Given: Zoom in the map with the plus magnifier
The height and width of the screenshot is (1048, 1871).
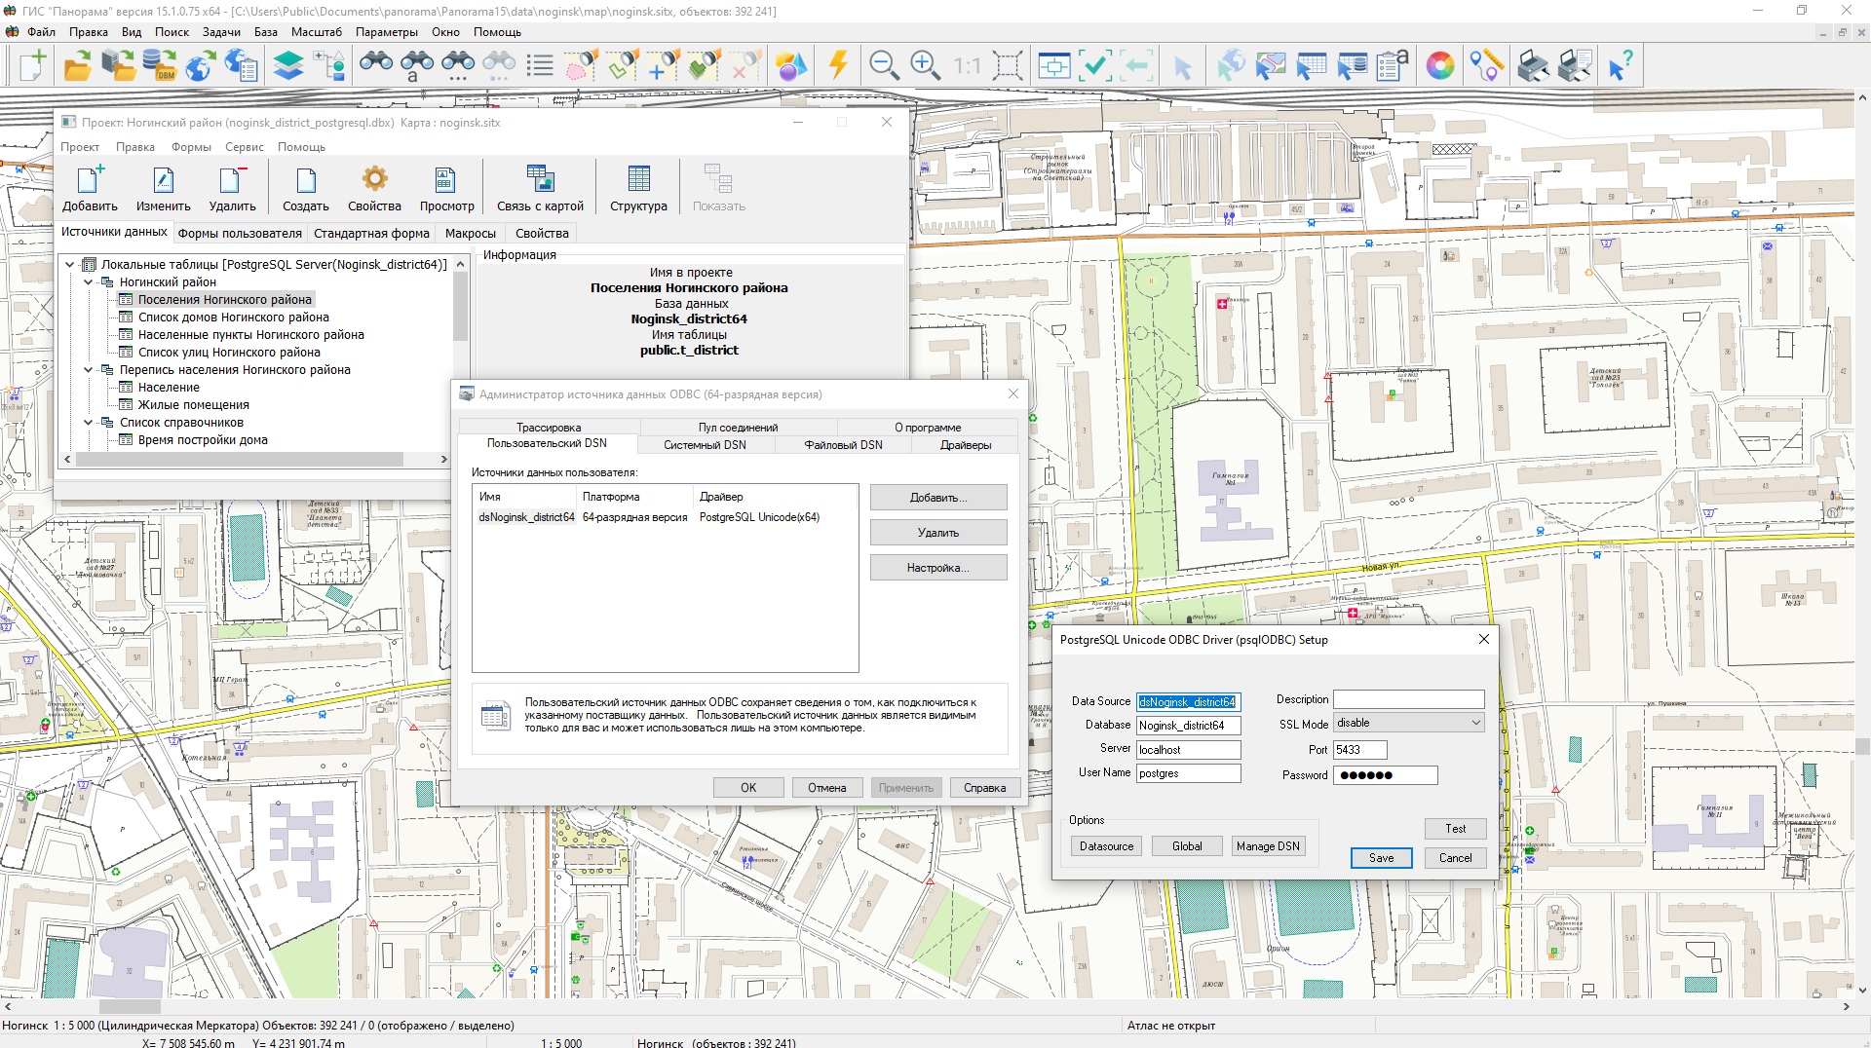Looking at the screenshot, I should (925, 66).
